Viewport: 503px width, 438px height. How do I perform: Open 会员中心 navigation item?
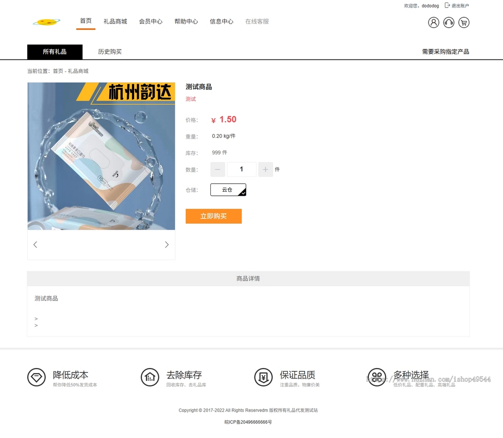[151, 21]
